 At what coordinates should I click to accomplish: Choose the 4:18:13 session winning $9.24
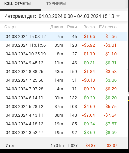(64, 124)
